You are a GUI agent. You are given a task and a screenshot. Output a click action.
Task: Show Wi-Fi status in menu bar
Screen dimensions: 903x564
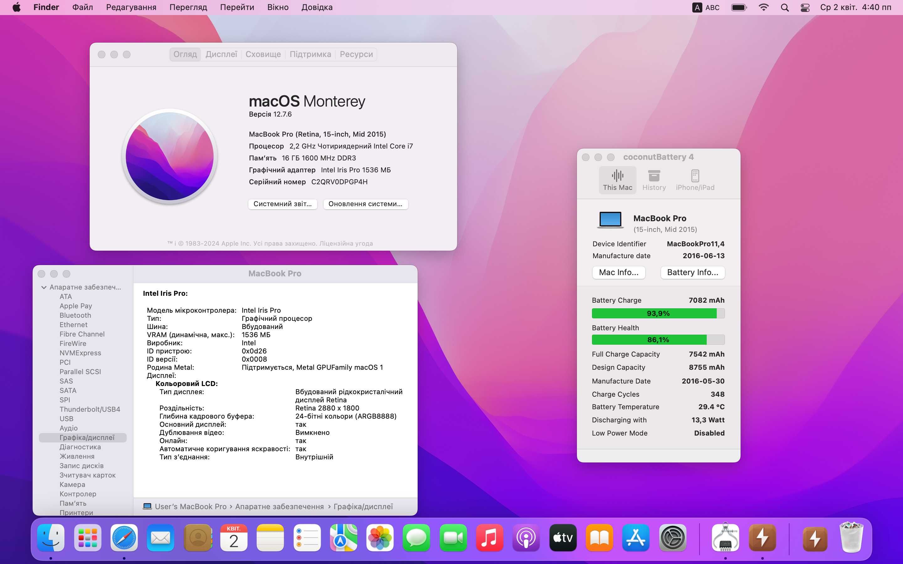[763, 8]
